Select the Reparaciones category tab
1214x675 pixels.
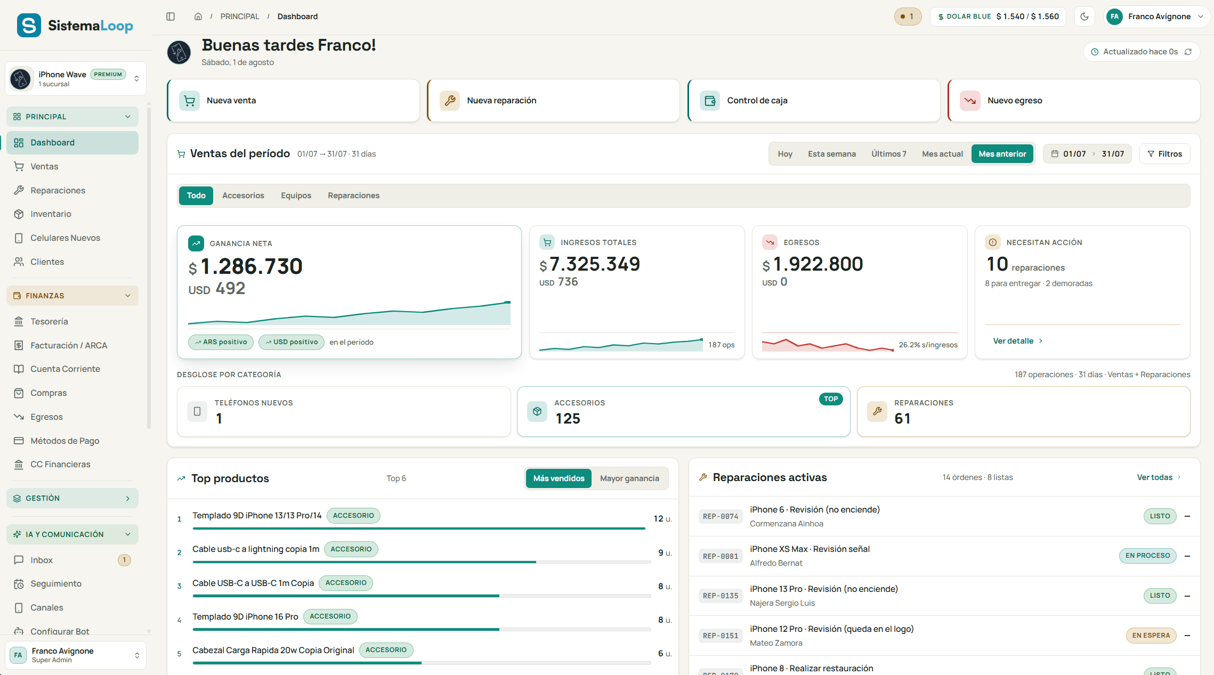pyautogui.click(x=354, y=196)
